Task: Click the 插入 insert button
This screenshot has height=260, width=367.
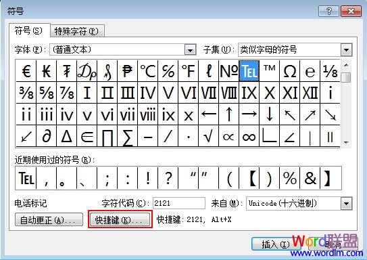Action: [x=276, y=244]
